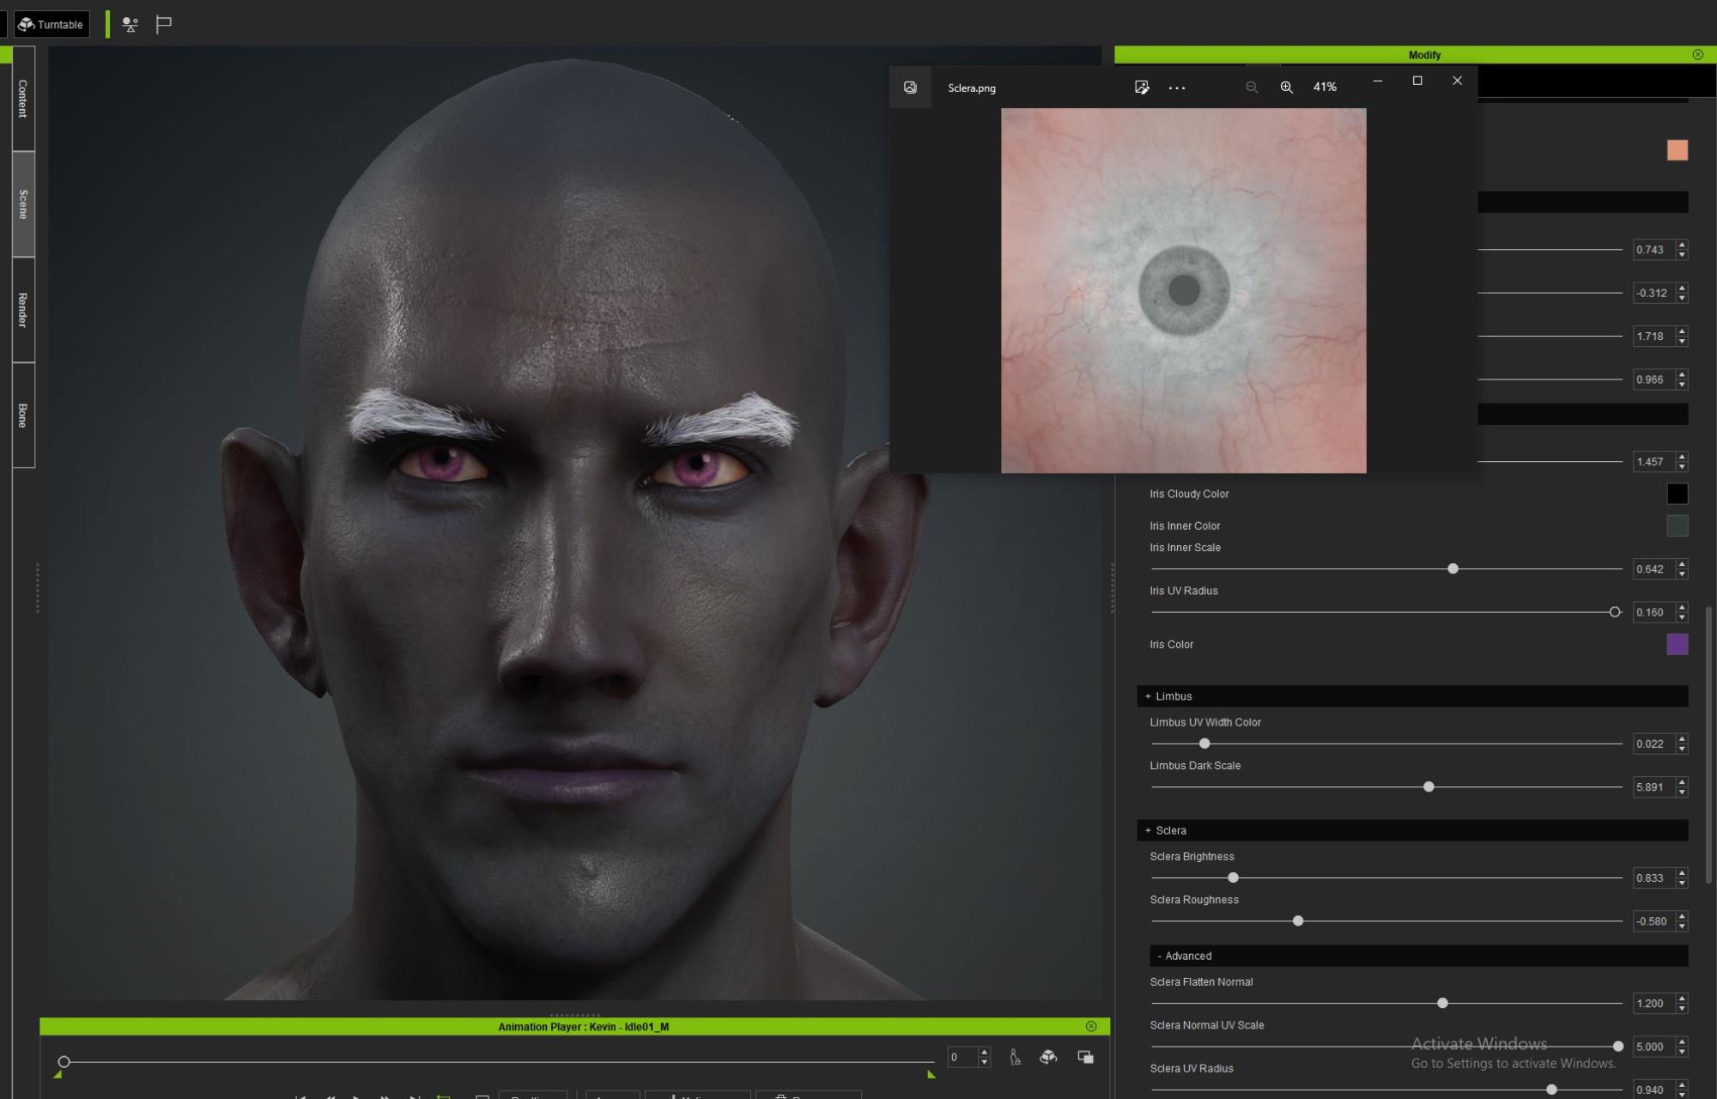Click the 41% zoom level text
The height and width of the screenshot is (1099, 1717).
(1325, 88)
